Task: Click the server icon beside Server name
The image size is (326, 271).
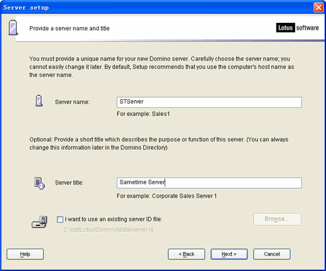Action: tap(39, 101)
